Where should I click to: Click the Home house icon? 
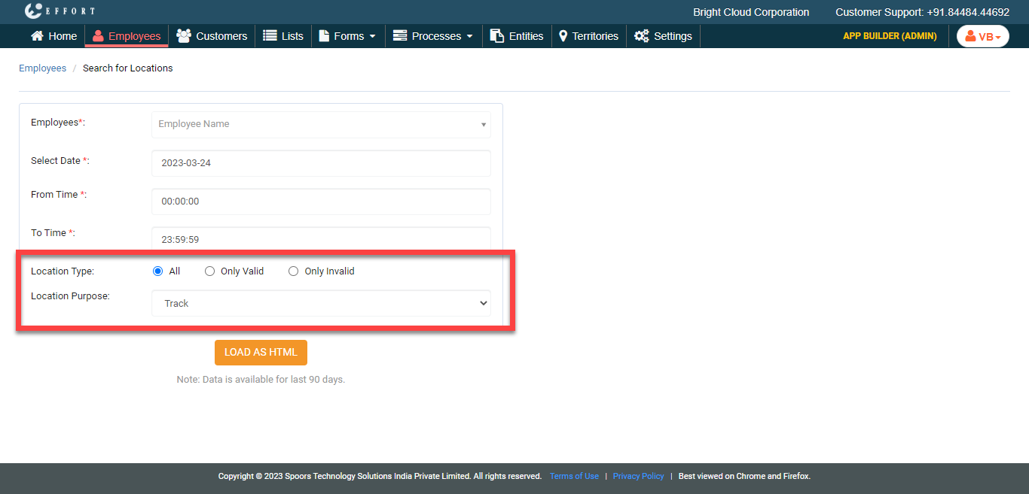point(37,36)
